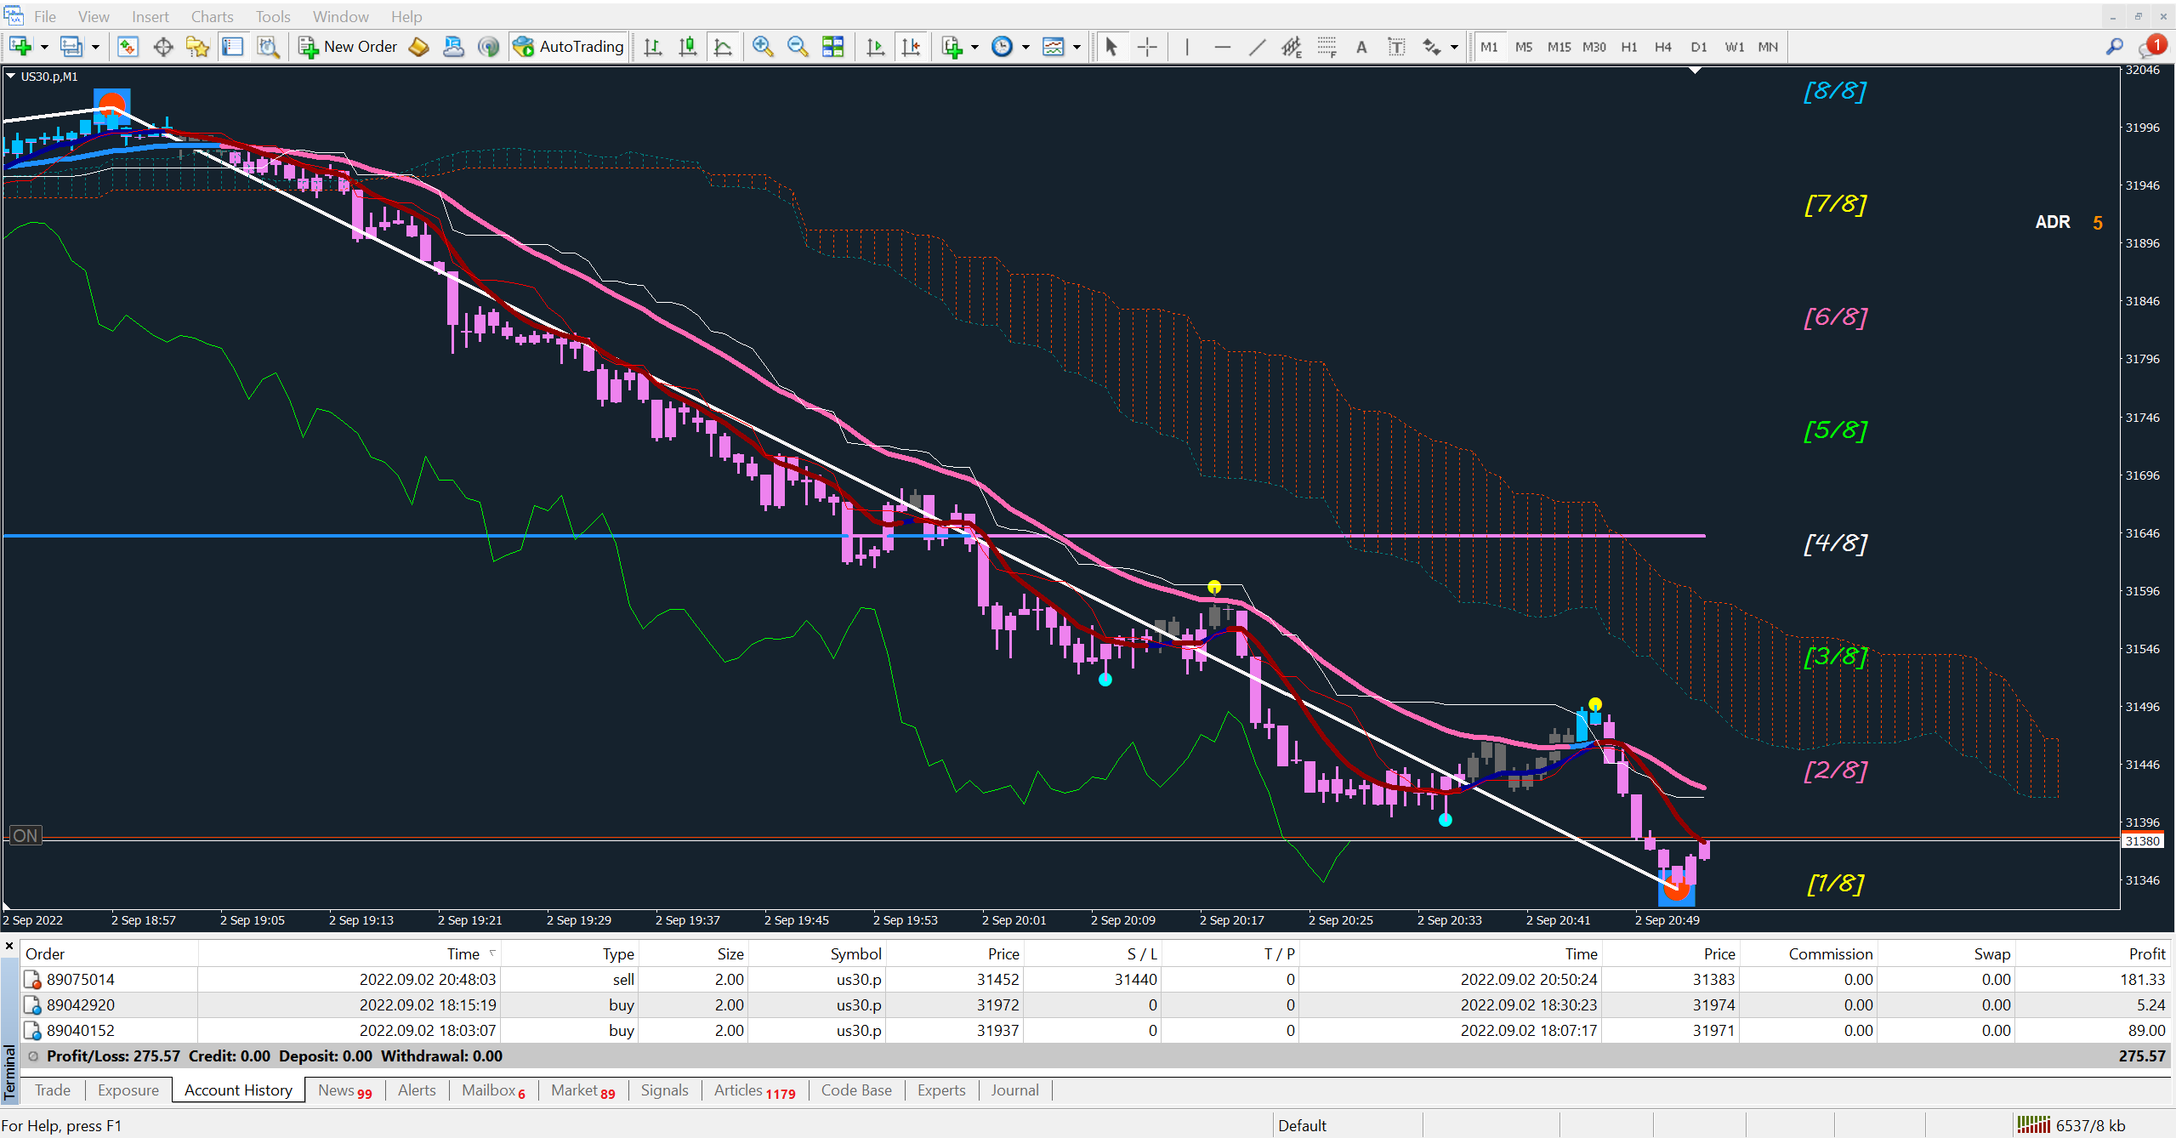Viewport: 2176px width, 1138px height.
Task: Choose the horizontal line drawing tool
Action: coord(1222,47)
